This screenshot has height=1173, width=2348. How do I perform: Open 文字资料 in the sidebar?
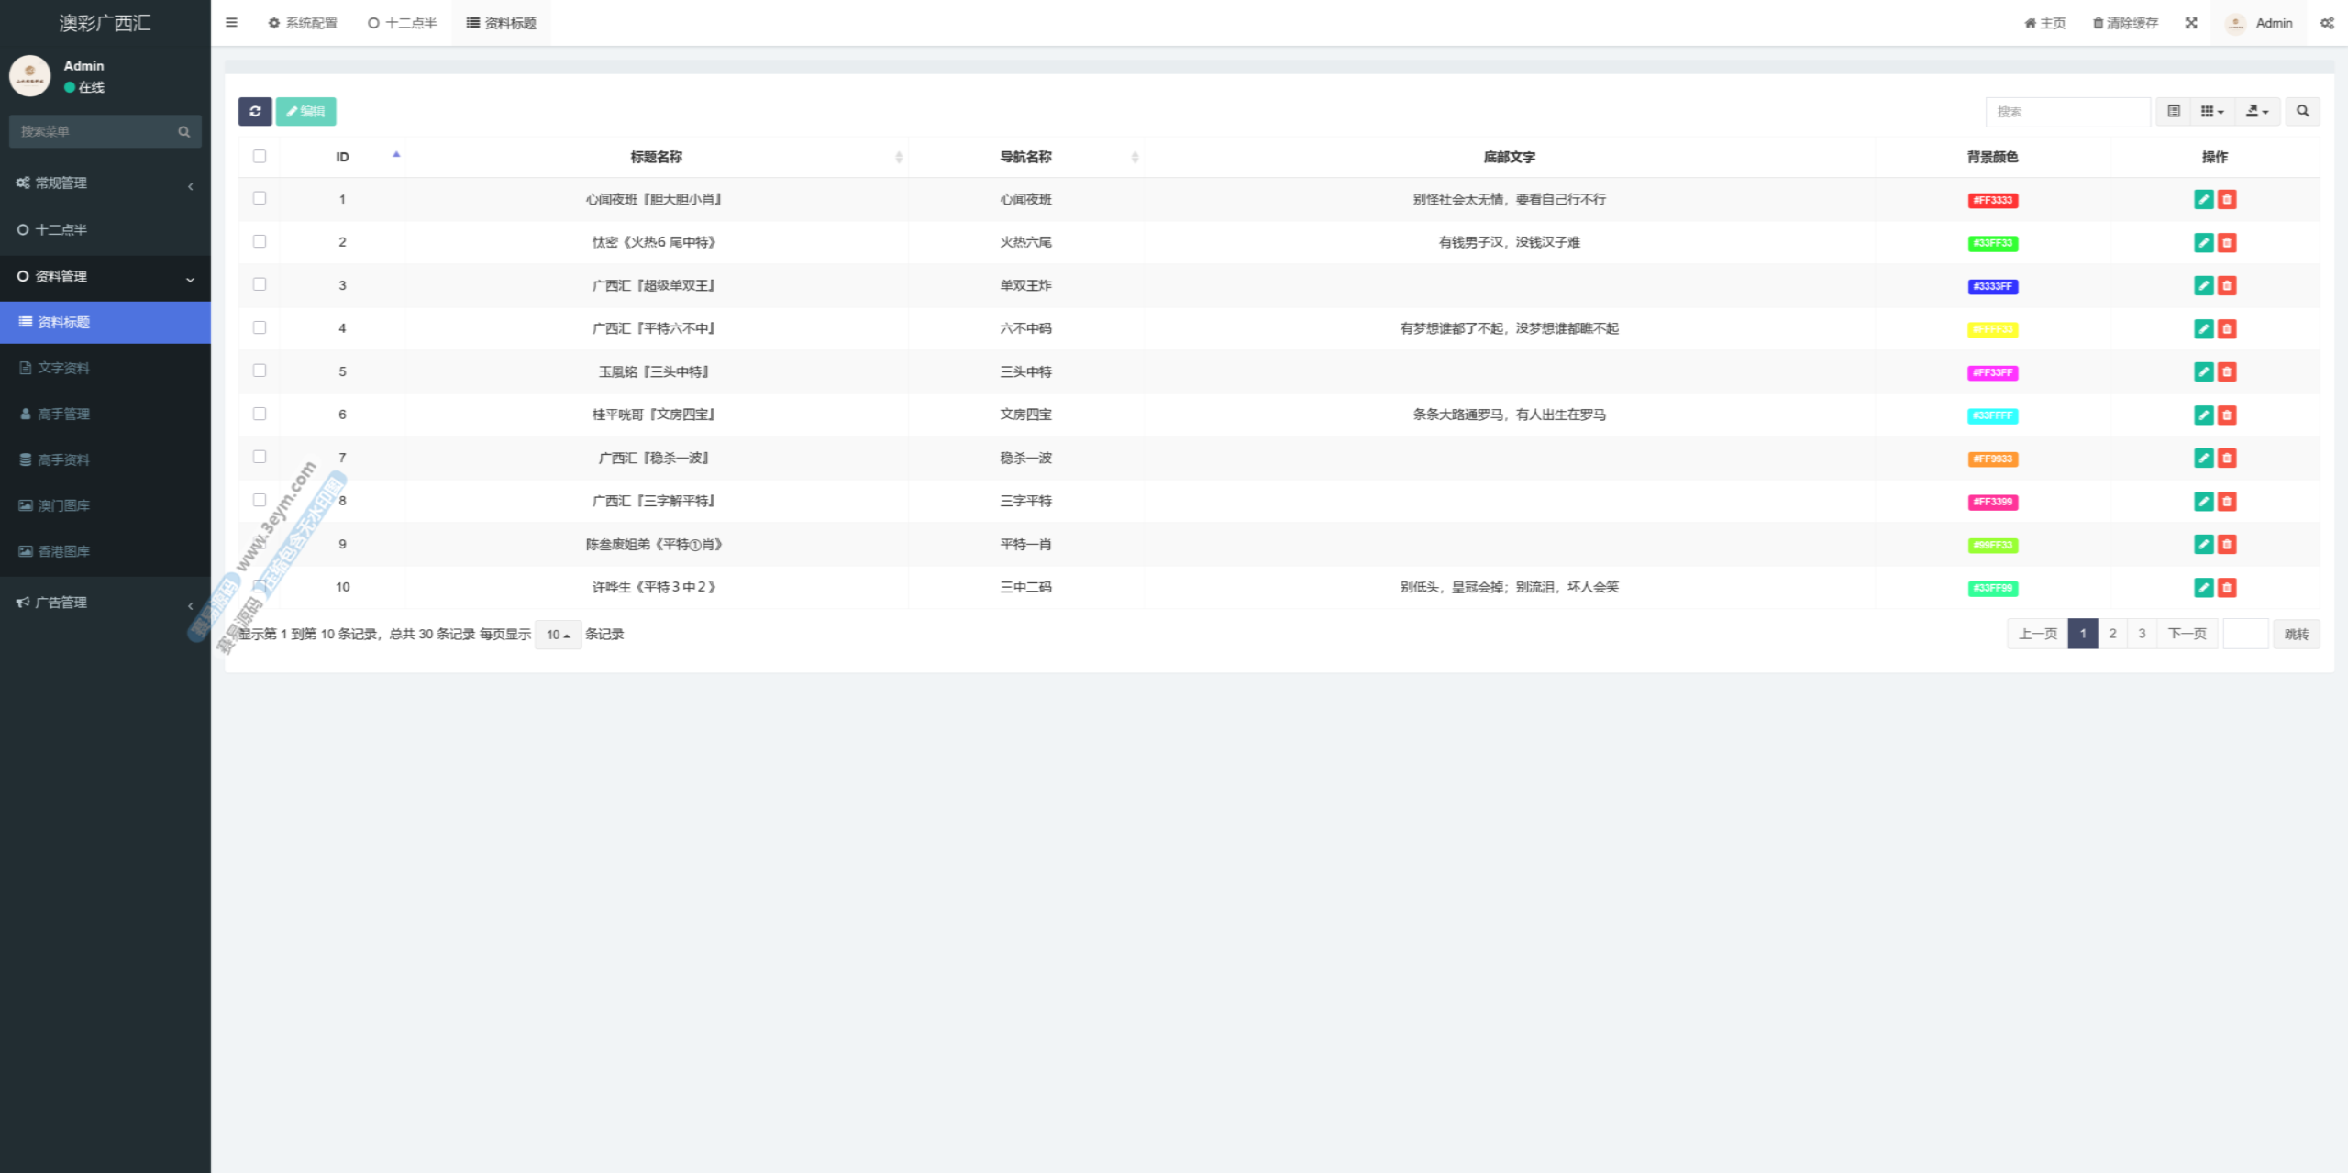coord(63,368)
